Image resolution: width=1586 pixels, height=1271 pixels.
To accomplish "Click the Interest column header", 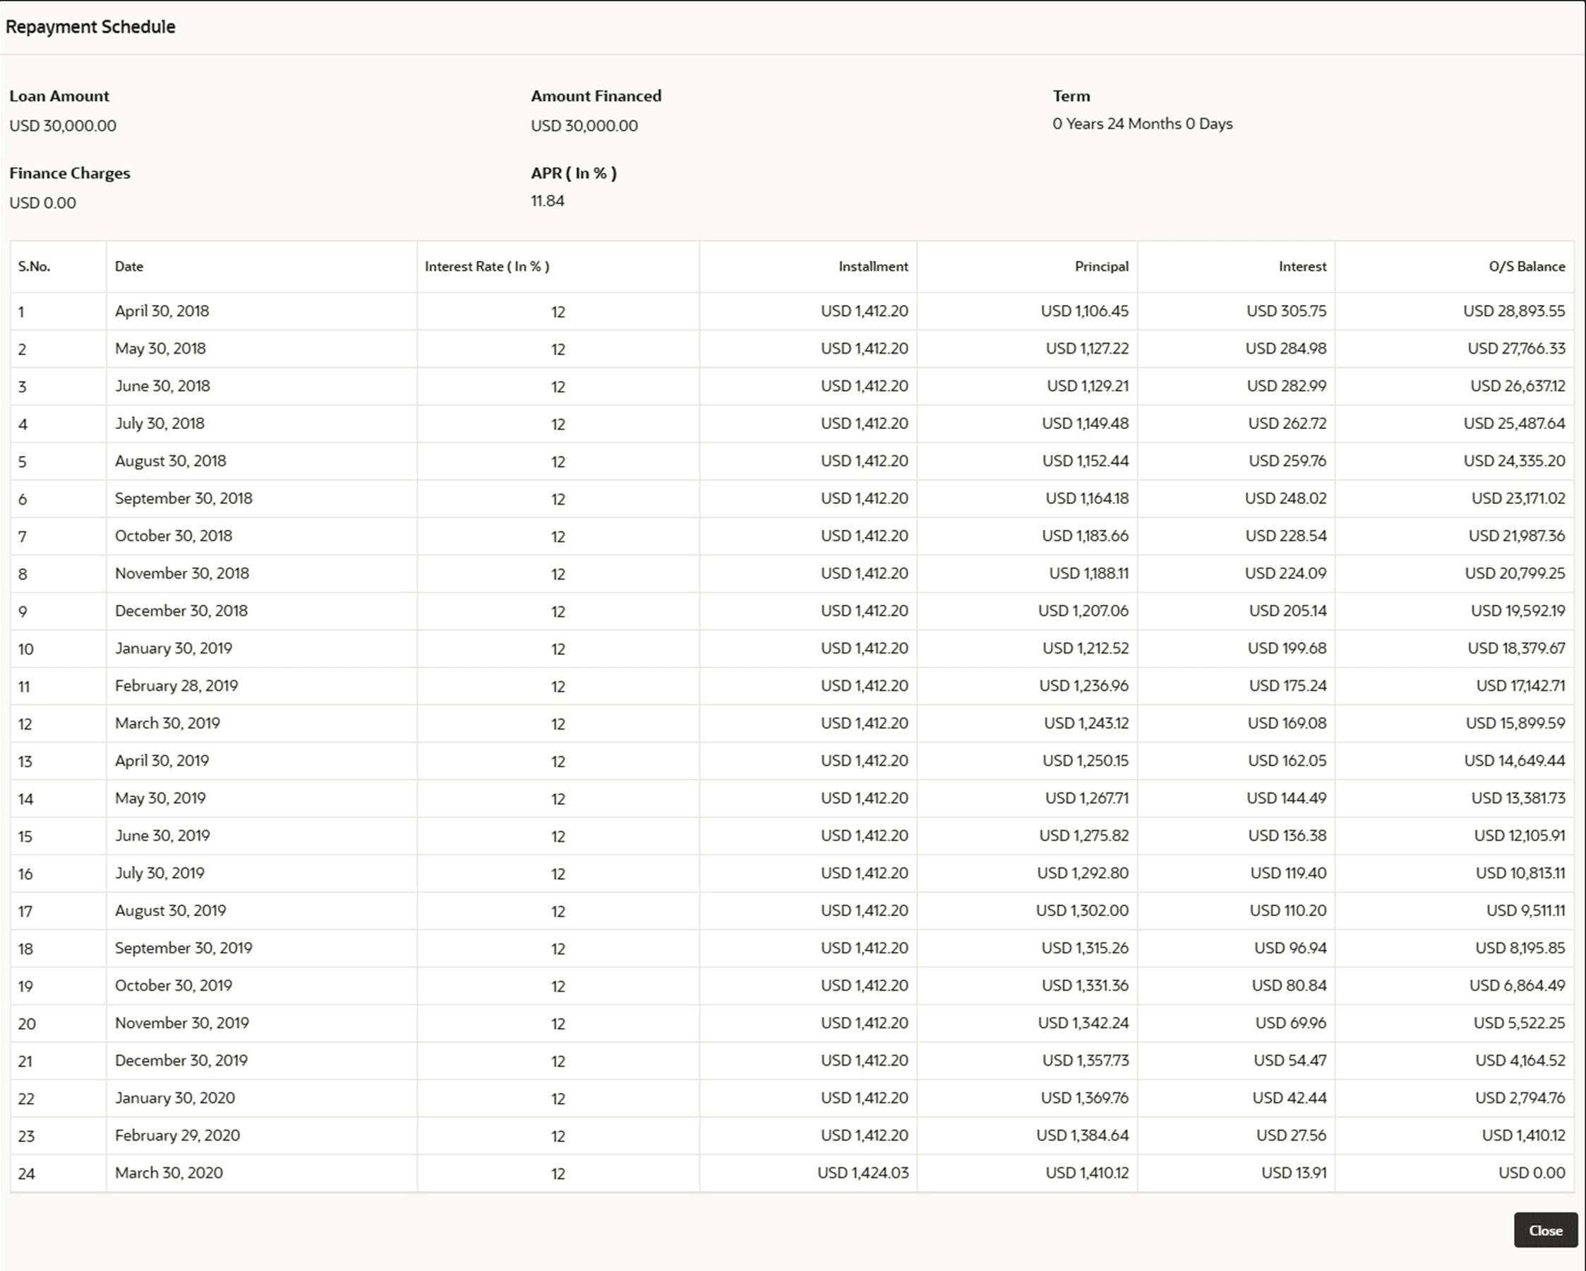I will click(1302, 266).
